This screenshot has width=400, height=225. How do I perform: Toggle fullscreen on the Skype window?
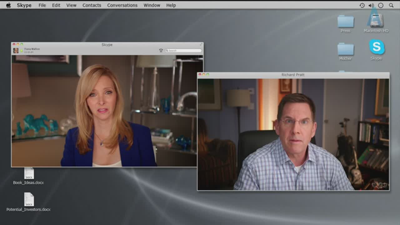coord(201,44)
